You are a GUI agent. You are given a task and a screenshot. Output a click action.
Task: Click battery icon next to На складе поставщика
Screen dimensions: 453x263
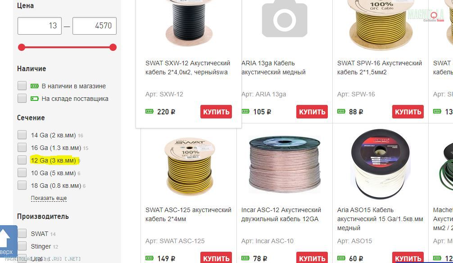[35, 99]
